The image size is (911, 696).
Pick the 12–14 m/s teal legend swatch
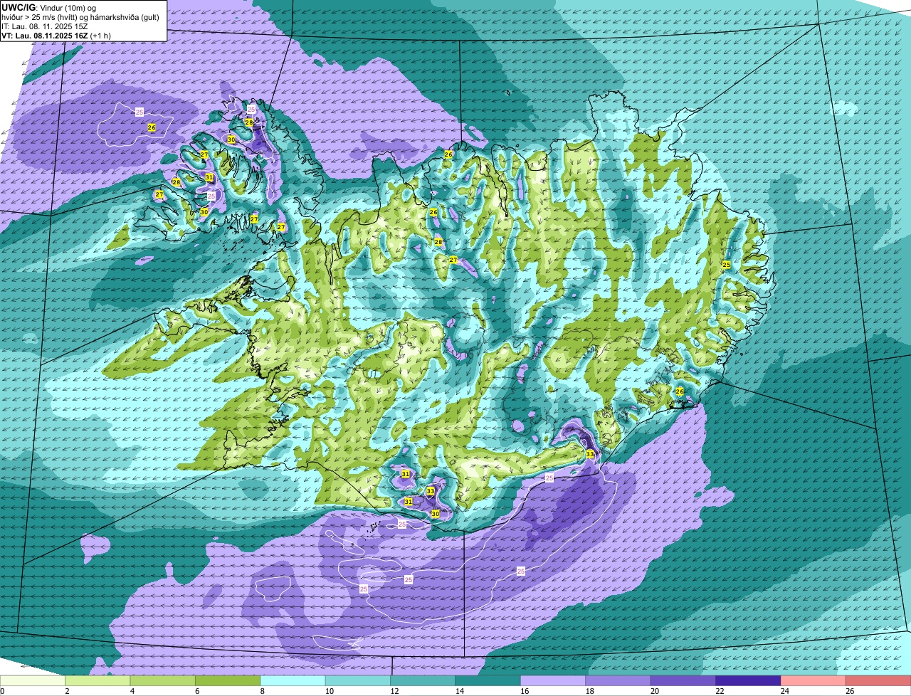click(423, 681)
